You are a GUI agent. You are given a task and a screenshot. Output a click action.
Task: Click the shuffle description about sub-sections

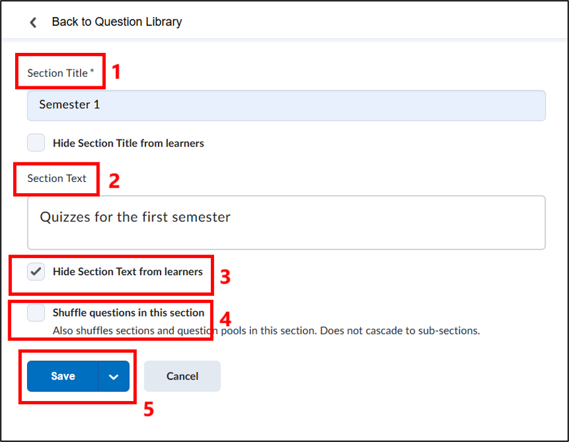point(266,331)
